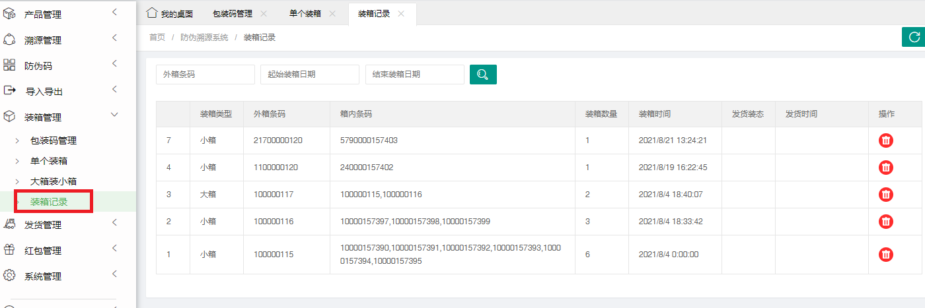The height and width of the screenshot is (308, 925).
Task: Click trash icon for row number 1
Action: tap(886, 255)
